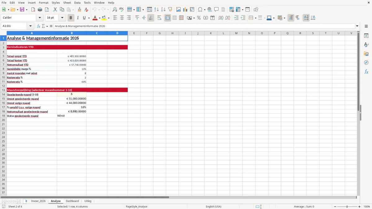The width and height of the screenshot is (372, 209).
Task: Open Sidebar Navigator panel
Action: (x=366, y=63)
